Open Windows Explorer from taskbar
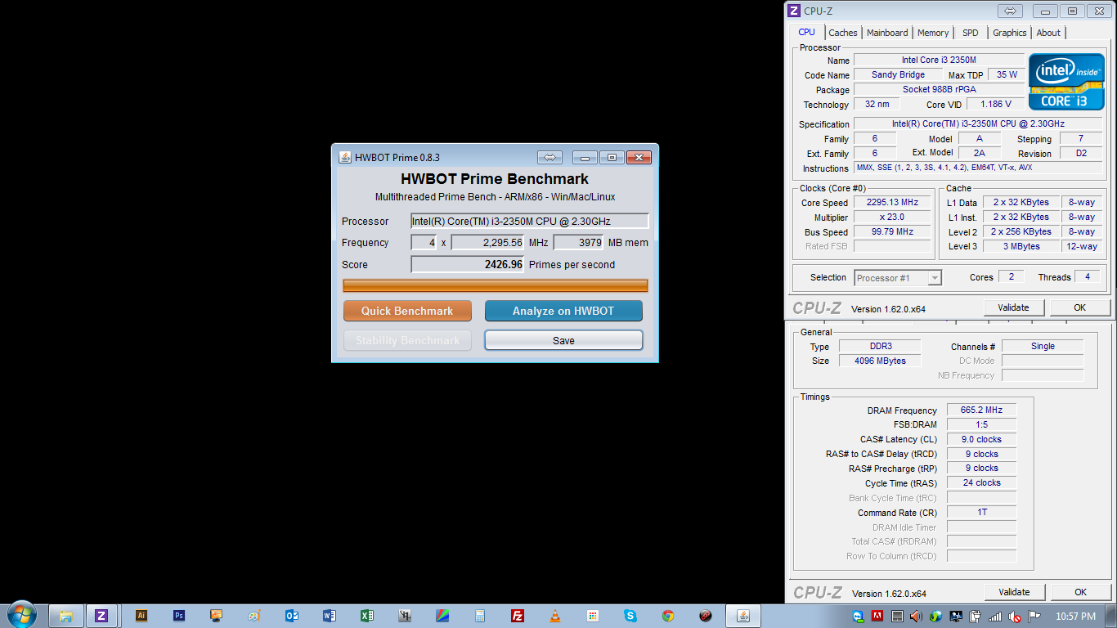Viewport: 1117px width, 628px height. pos(66,616)
